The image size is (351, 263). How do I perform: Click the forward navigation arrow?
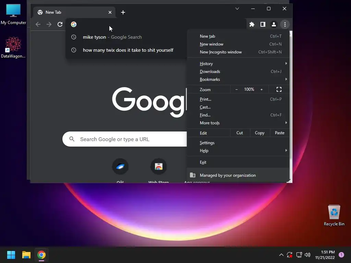point(49,24)
